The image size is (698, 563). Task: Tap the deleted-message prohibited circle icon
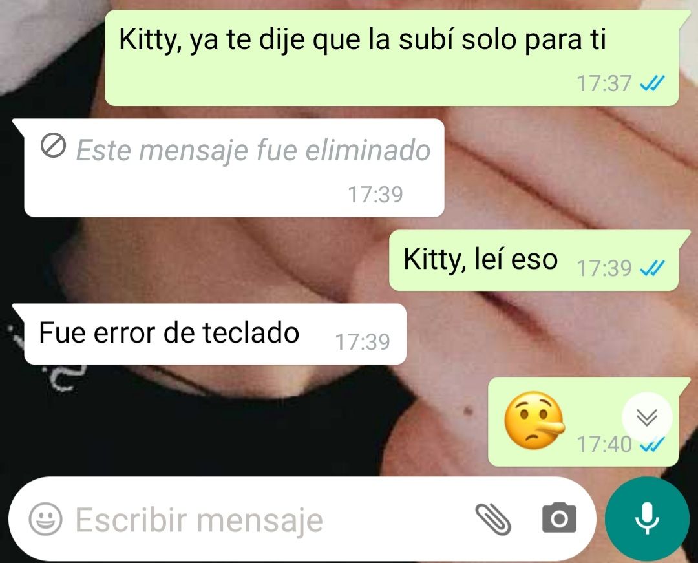[x=54, y=145]
